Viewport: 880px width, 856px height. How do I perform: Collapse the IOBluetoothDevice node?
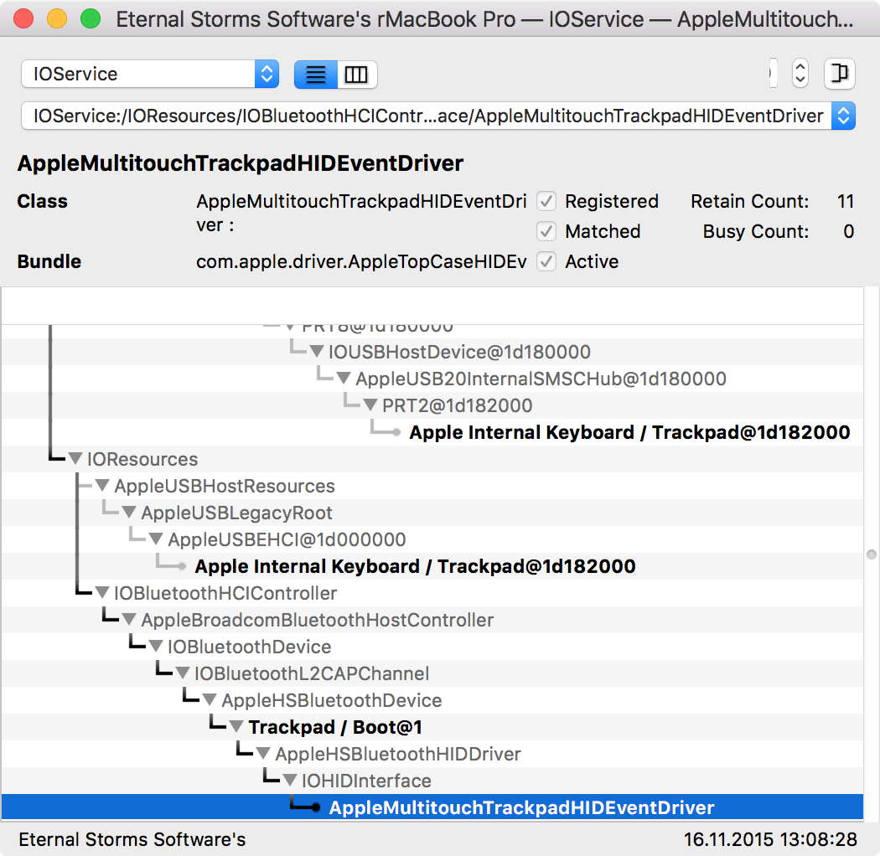pos(156,647)
